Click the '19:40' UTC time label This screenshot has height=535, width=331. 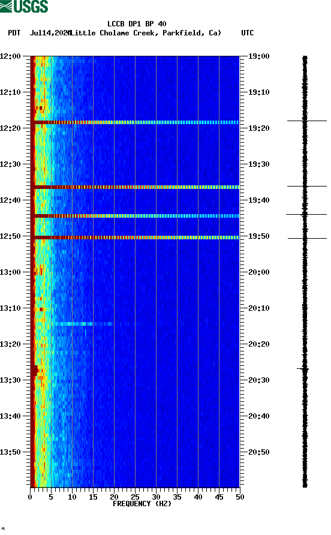pyautogui.click(x=258, y=200)
